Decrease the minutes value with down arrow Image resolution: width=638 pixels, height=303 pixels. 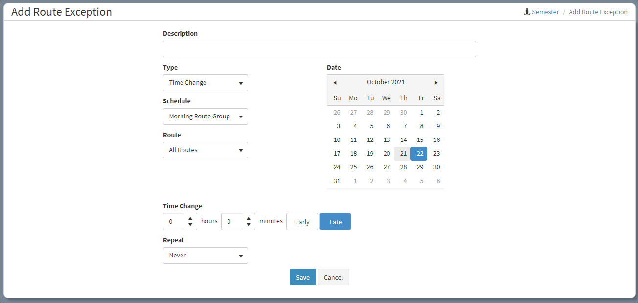coord(249,225)
